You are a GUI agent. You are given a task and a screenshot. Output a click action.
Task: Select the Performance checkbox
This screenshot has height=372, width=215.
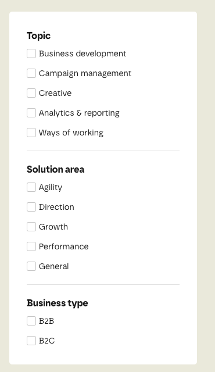point(31,246)
